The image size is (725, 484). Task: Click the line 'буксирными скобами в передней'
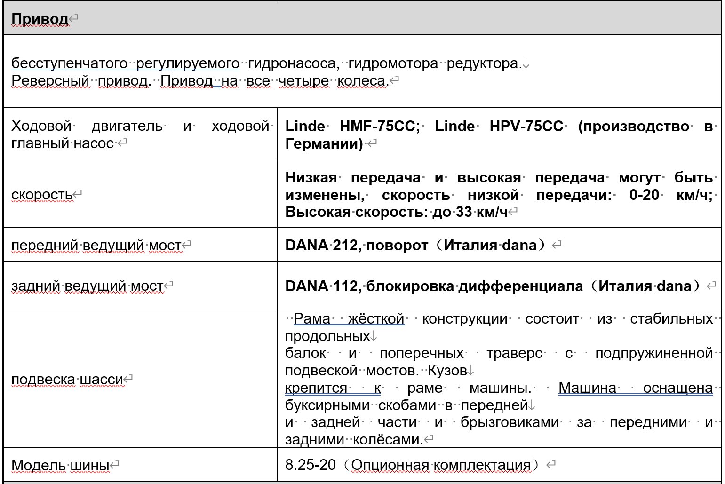(406, 405)
